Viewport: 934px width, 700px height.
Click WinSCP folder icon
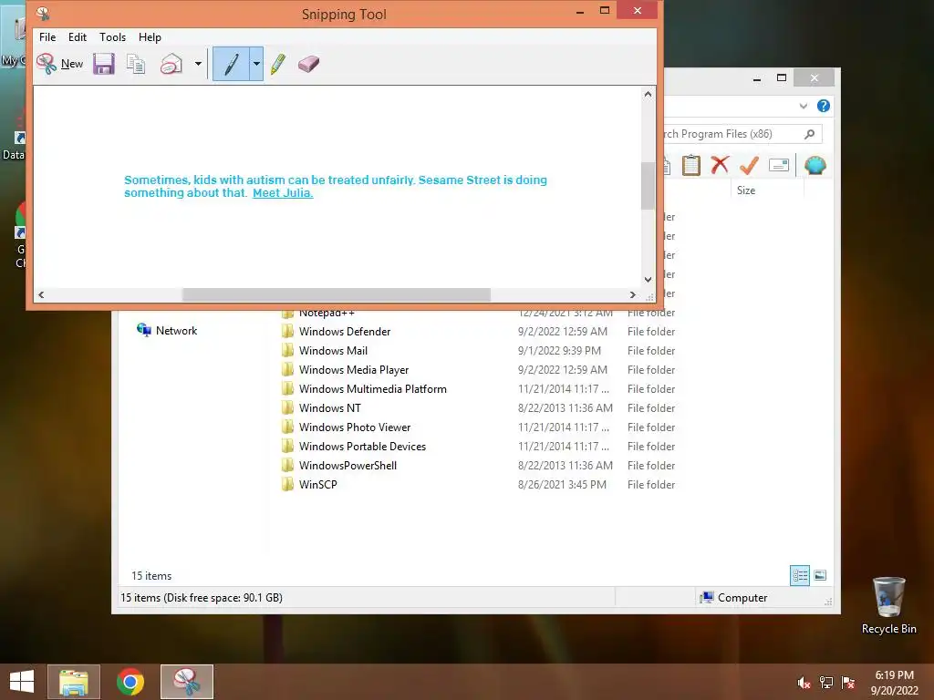click(287, 484)
